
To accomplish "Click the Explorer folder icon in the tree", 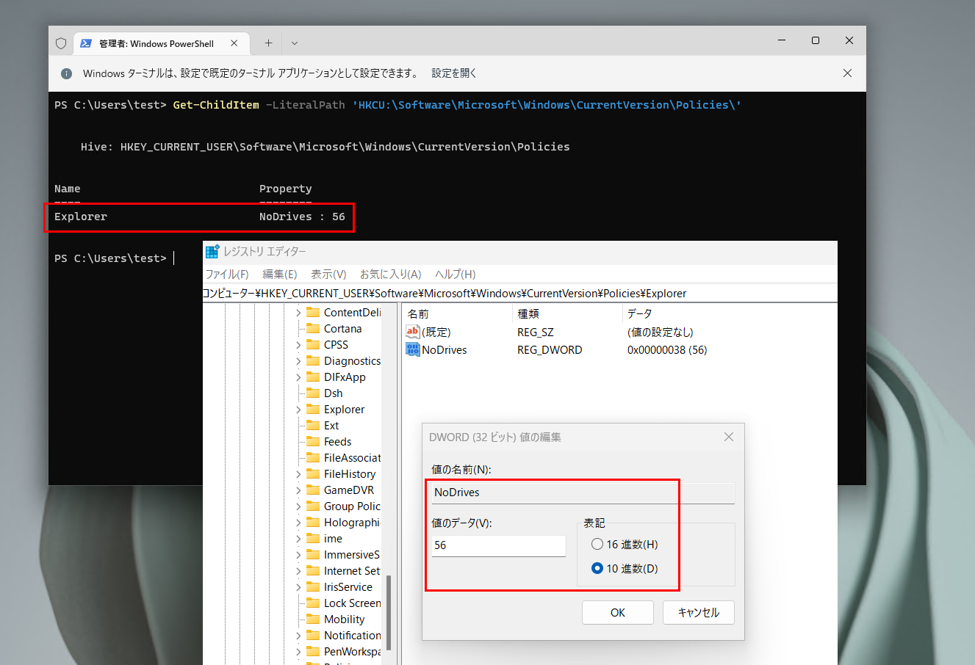I will [313, 409].
